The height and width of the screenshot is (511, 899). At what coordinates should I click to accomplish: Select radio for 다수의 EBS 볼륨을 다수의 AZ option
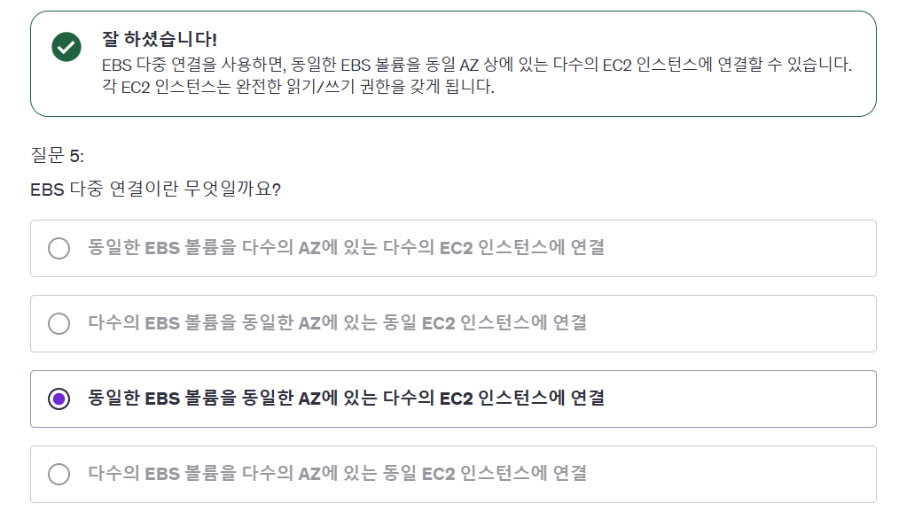pos(59,475)
